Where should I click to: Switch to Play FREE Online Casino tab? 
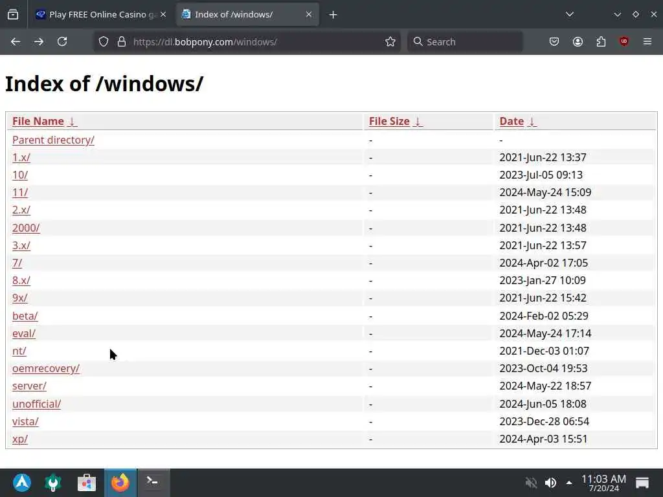(100, 15)
